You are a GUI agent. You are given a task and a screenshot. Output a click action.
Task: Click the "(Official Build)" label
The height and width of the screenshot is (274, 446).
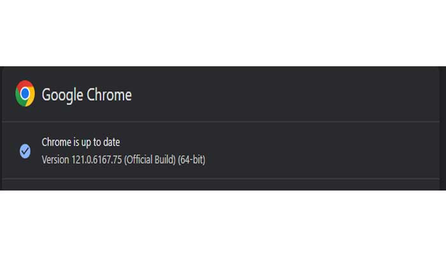point(151,159)
